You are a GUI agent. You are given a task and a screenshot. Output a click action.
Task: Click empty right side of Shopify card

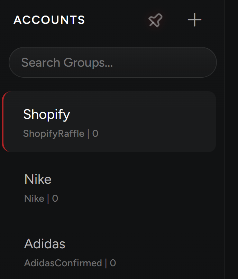point(173,122)
